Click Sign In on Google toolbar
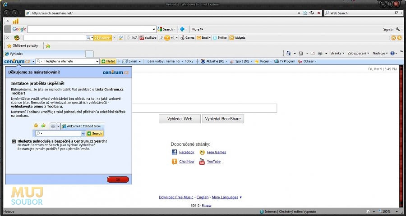The image size is (406, 216). [388, 29]
